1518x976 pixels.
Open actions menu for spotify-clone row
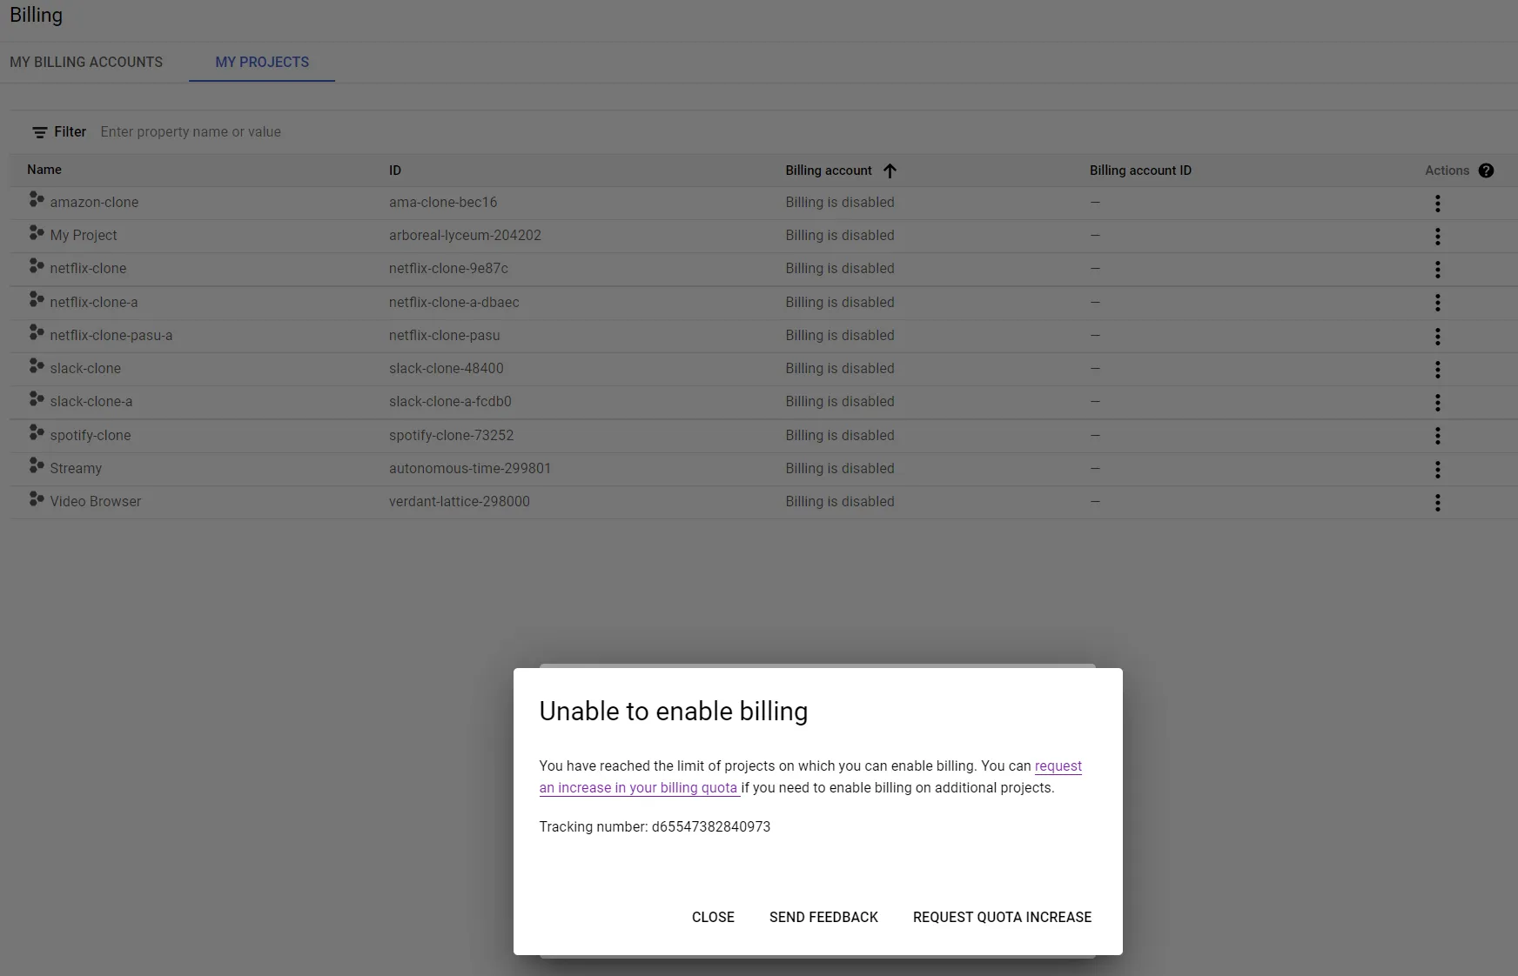1437,435
